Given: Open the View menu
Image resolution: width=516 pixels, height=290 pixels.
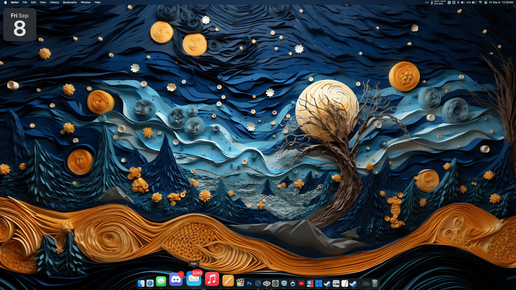Looking at the screenshot, I should (43, 2).
